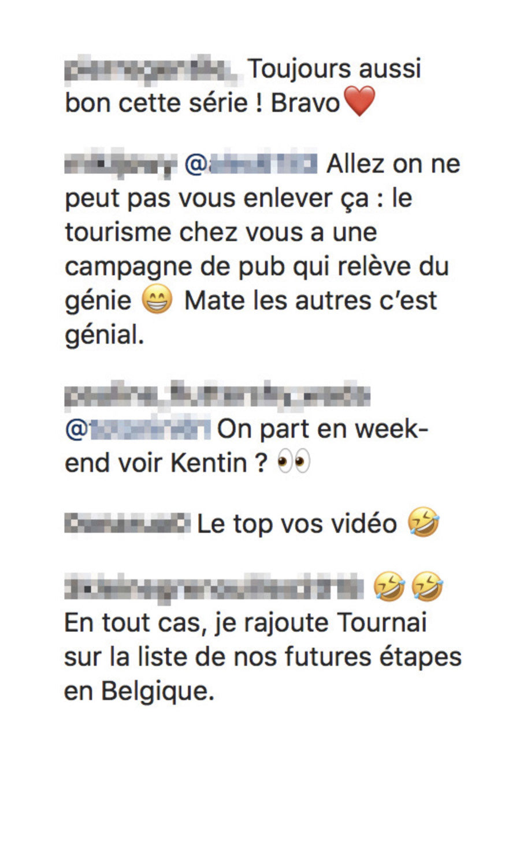Click the grinning face emoji after génie

pos(157,300)
